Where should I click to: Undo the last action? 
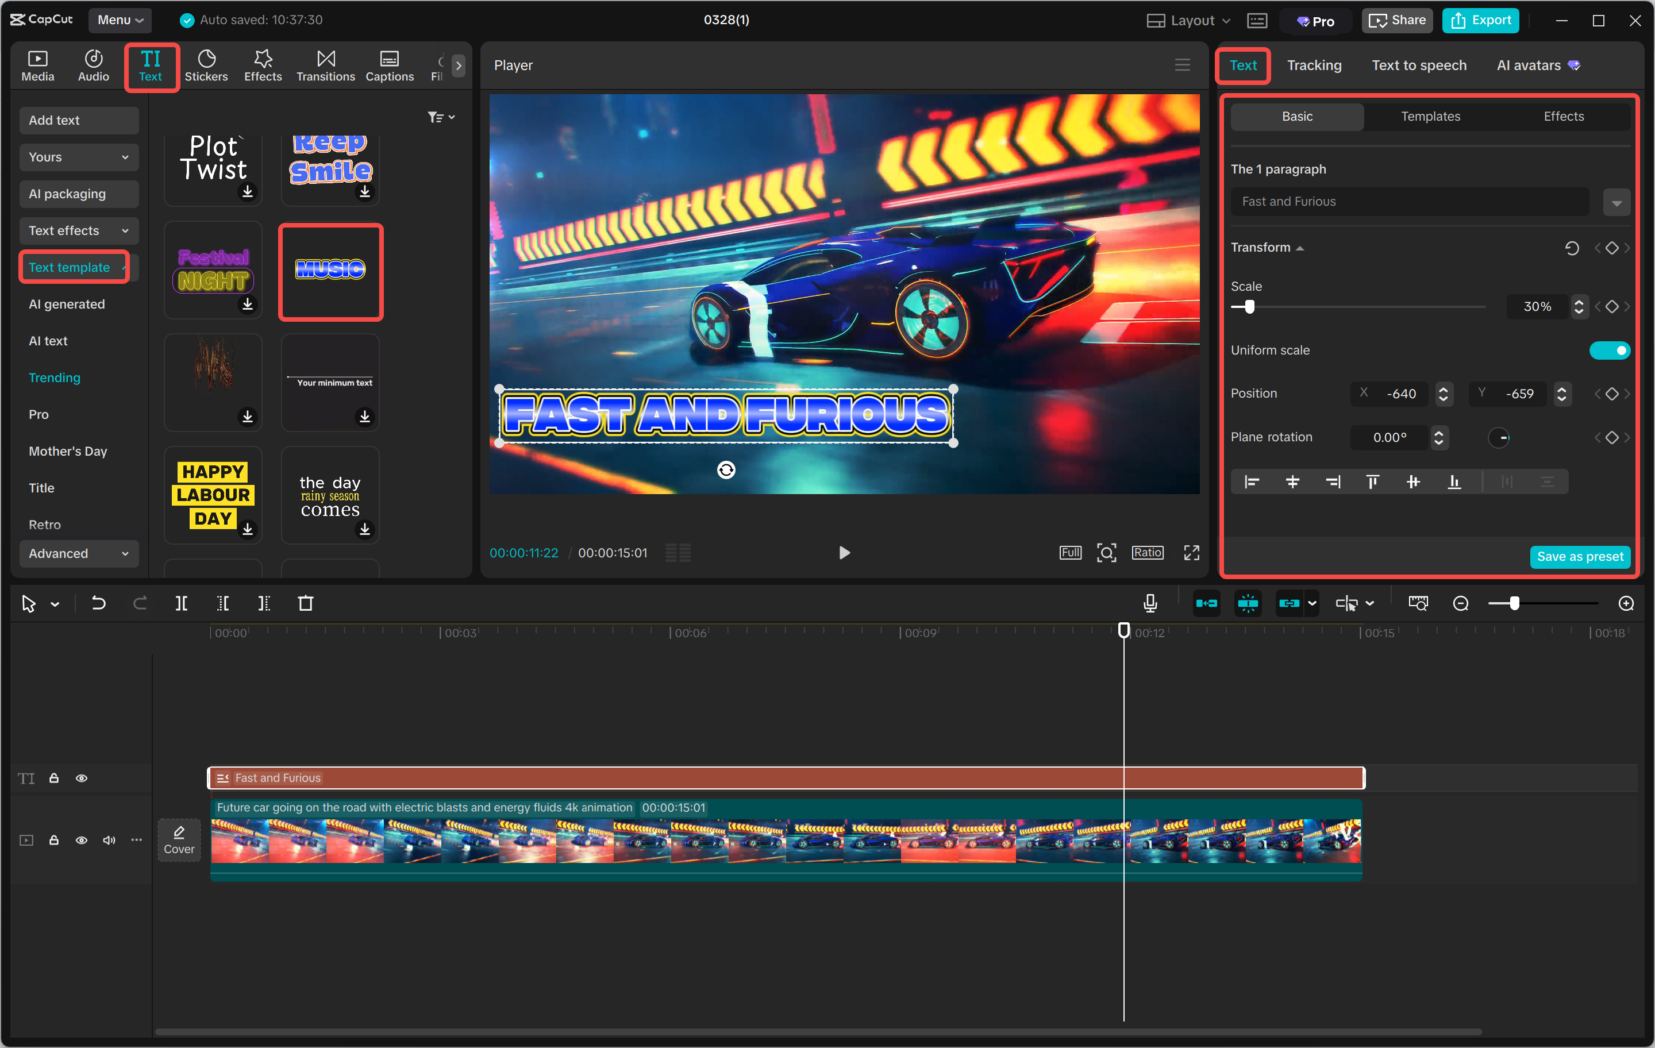coord(98,603)
